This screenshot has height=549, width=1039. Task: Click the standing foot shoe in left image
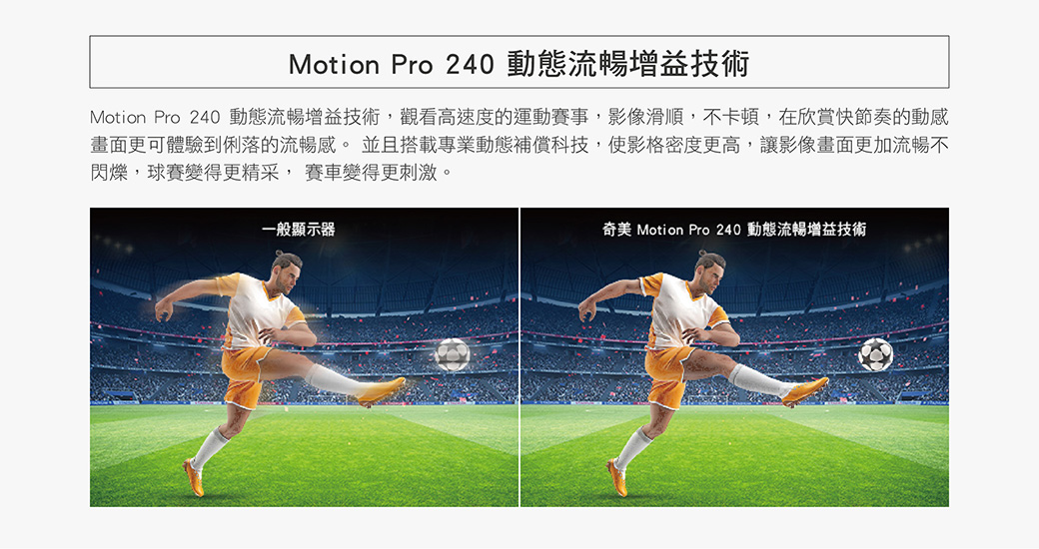coord(194,478)
